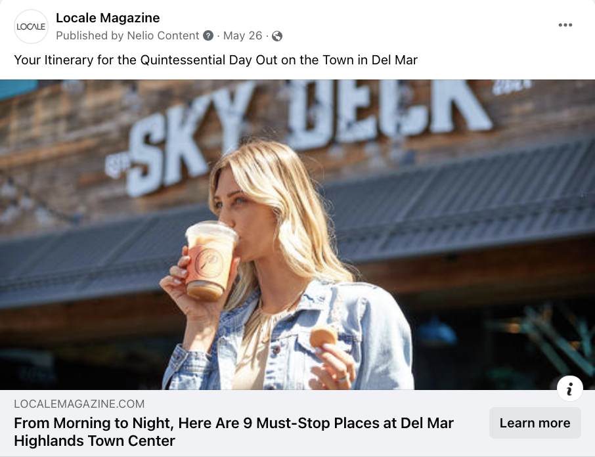Click the "Highlands Town Center" headline line
595x457 pixels.
[95, 441]
